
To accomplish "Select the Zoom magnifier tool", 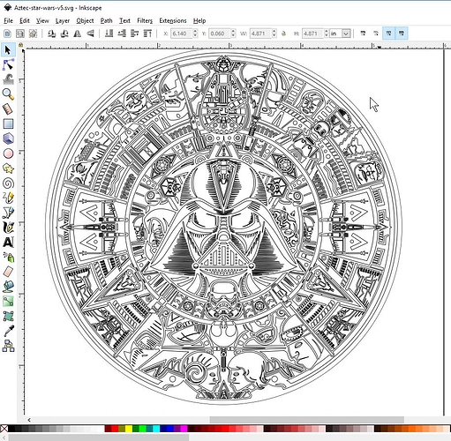I will [8, 94].
